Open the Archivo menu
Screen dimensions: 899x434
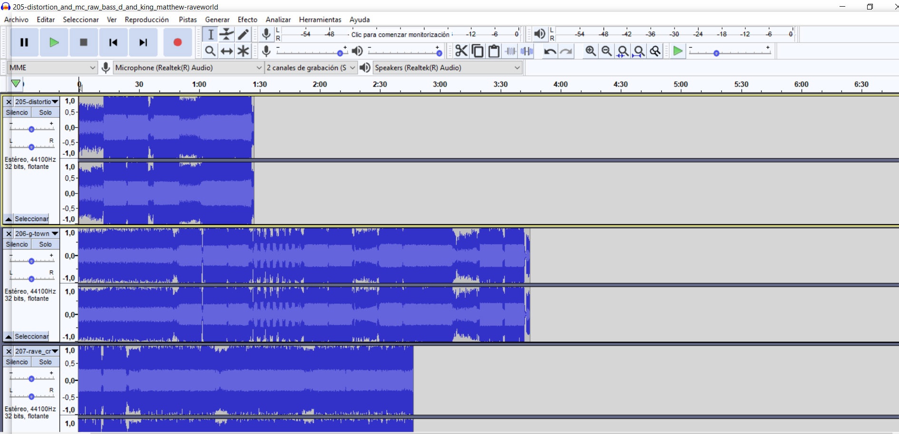[x=16, y=19]
